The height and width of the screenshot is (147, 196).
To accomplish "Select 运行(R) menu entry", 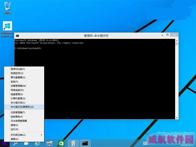I will click(24, 129).
